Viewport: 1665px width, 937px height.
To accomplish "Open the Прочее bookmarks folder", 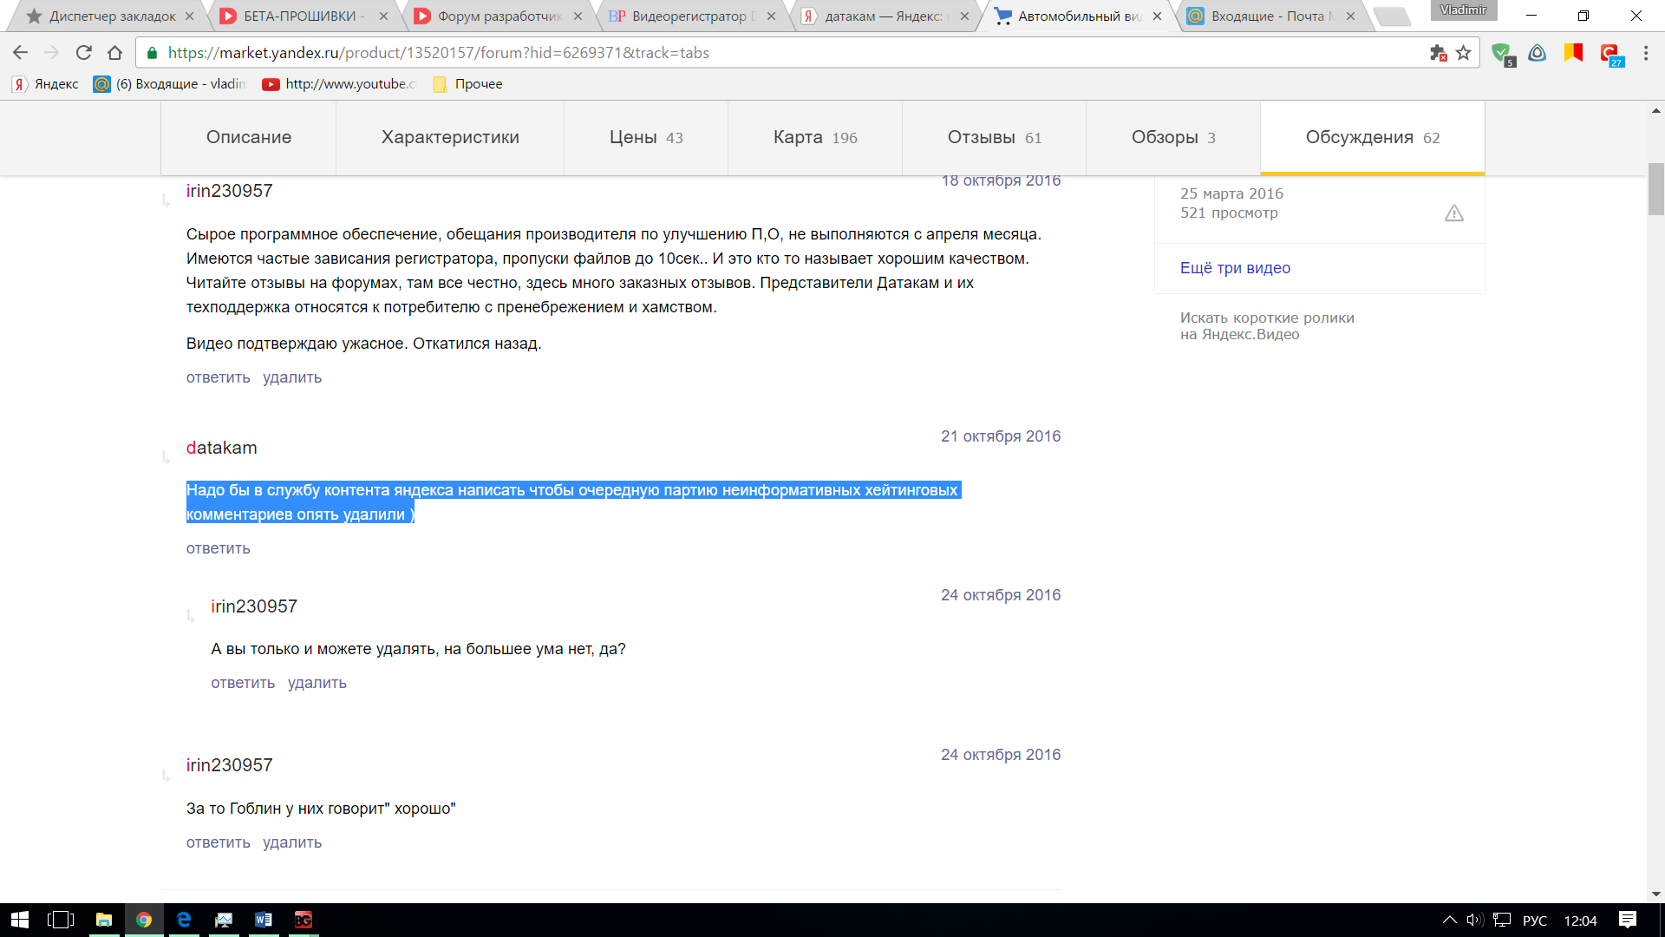I will [x=468, y=84].
